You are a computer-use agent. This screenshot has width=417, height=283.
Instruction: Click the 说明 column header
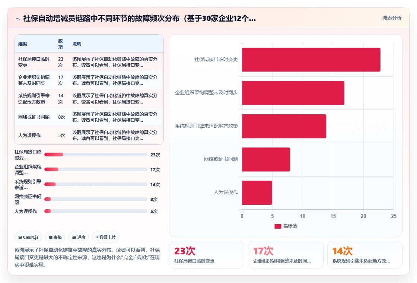(x=77, y=44)
